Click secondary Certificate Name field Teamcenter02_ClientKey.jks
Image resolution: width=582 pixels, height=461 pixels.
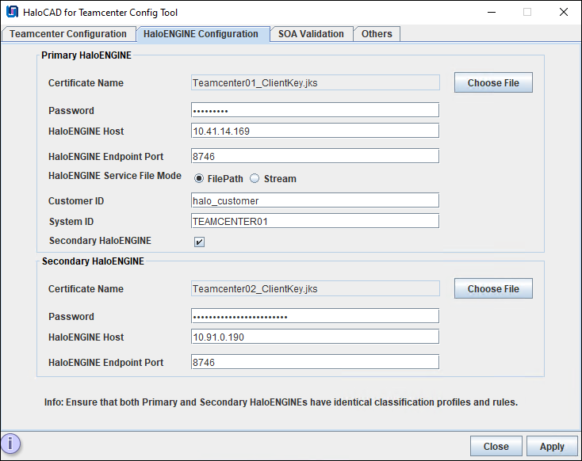pos(316,288)
